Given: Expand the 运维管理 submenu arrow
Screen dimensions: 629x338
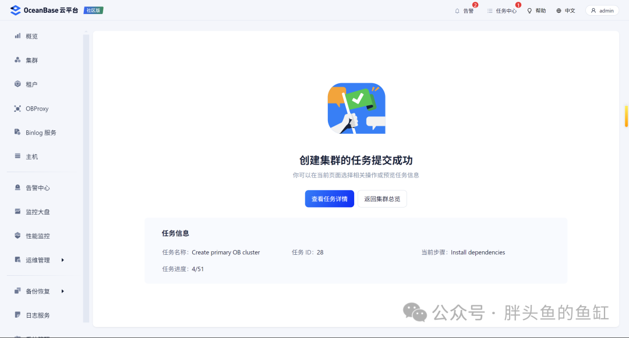Looking at the screenshot, I should pyautogui.click(x=62, y=260).
